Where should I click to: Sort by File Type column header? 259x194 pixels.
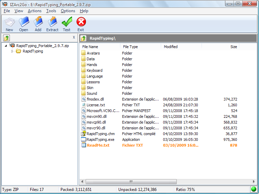141,47
